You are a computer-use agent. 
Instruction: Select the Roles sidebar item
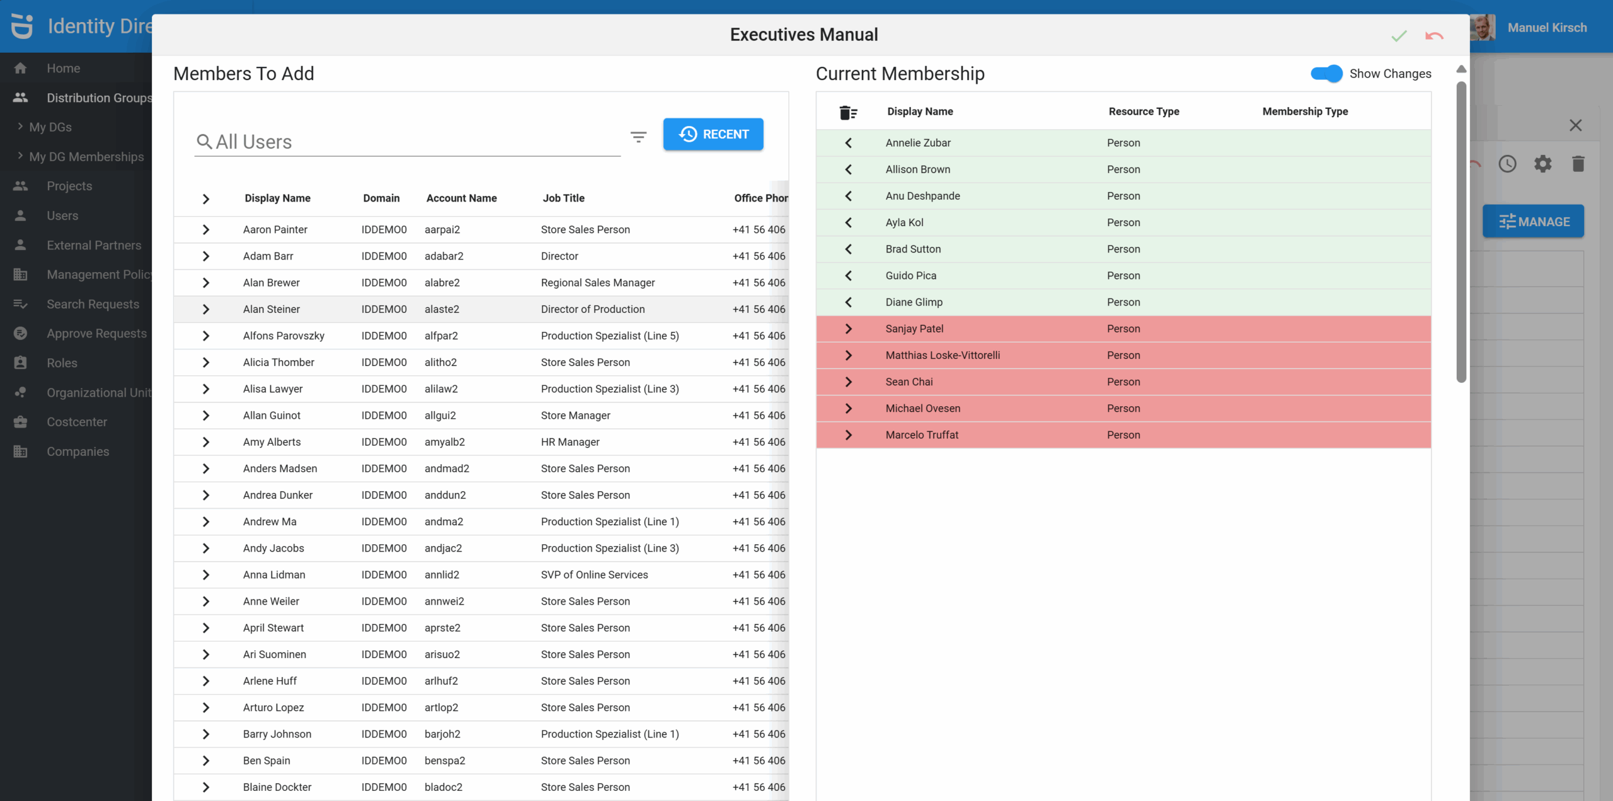coord(62,363)
